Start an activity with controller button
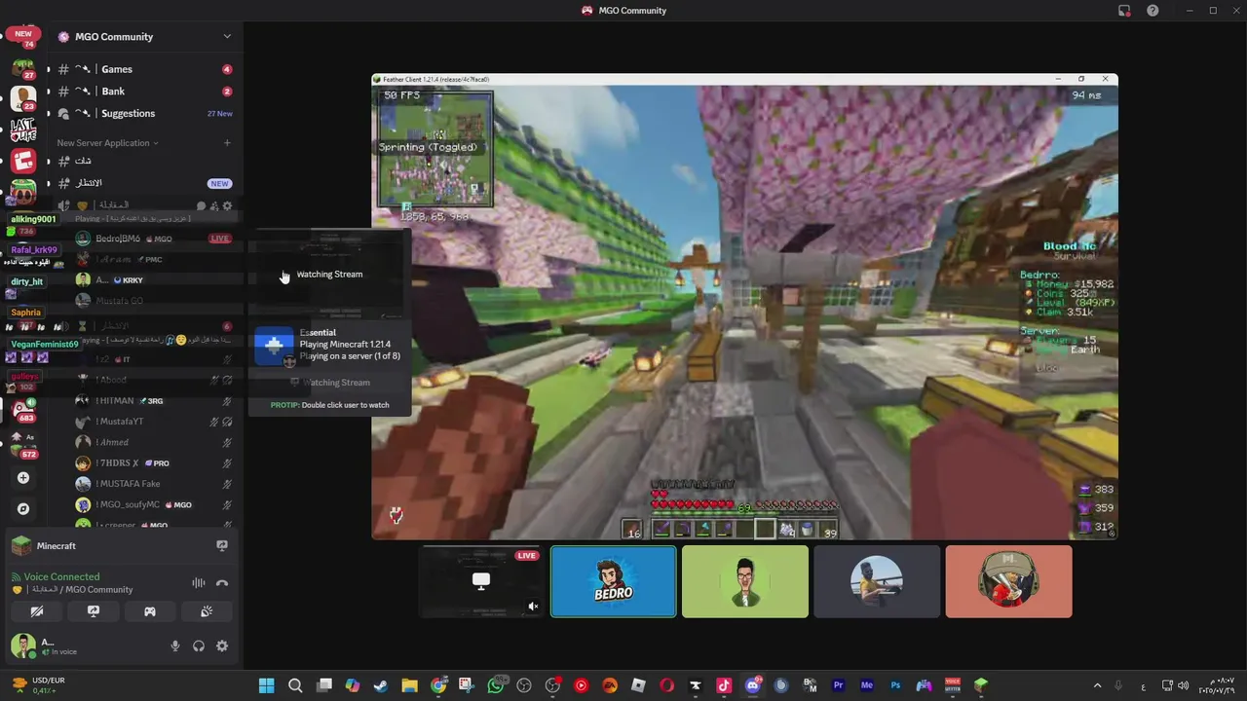This screenshot has height=701, width=1247. tap(150, 611)
